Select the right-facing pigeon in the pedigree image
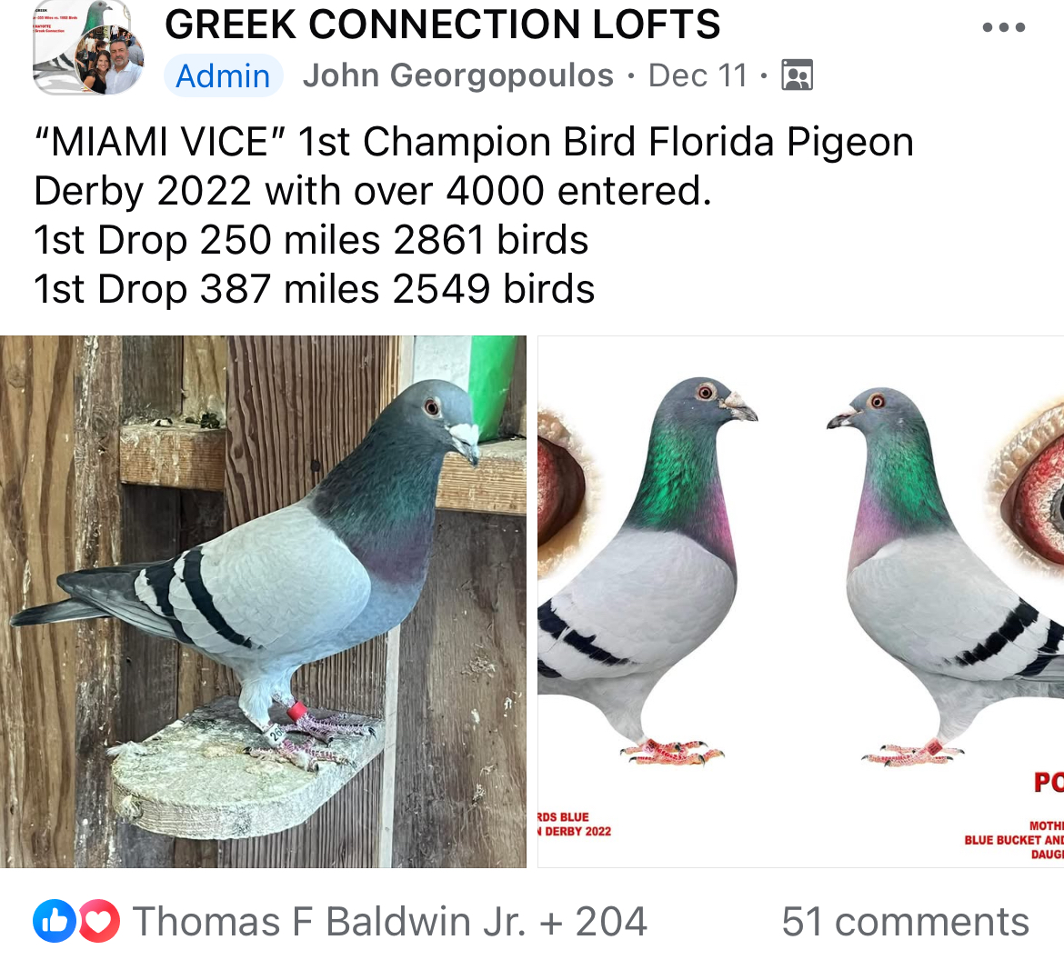Viewport: 1064px width, 970px height. (651, 572)
